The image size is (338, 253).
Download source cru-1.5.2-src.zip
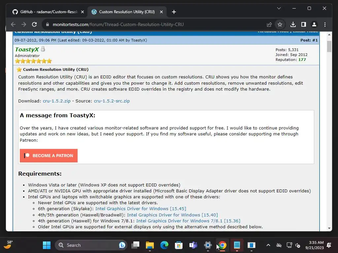point(112,101)
